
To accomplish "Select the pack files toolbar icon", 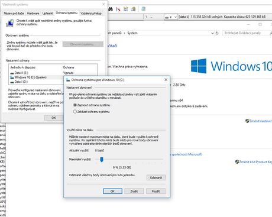I will tap(133, 9).
